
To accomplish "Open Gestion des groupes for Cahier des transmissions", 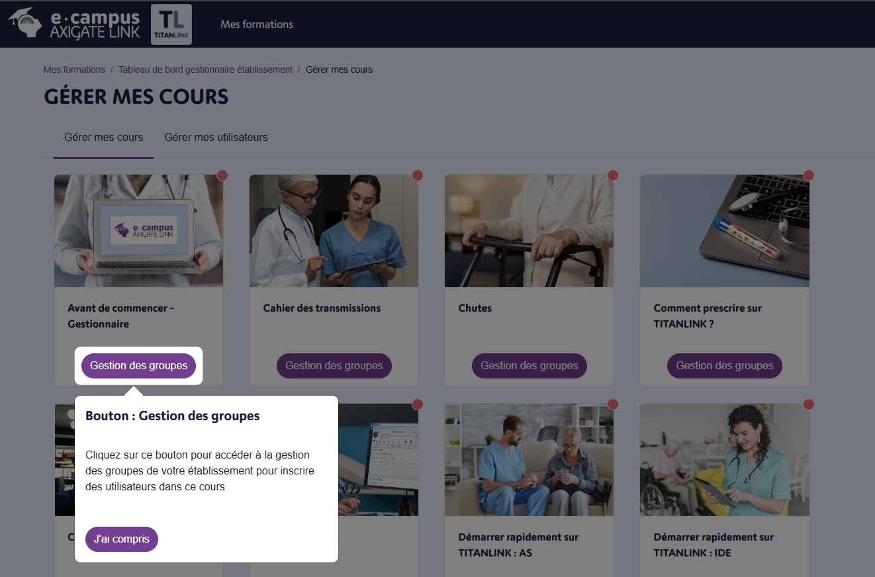I will (334, 366).
